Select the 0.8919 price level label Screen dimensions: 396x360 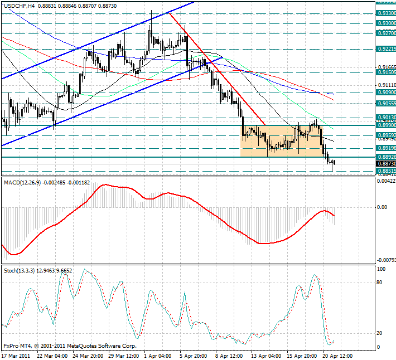click(x=386, y=148)
